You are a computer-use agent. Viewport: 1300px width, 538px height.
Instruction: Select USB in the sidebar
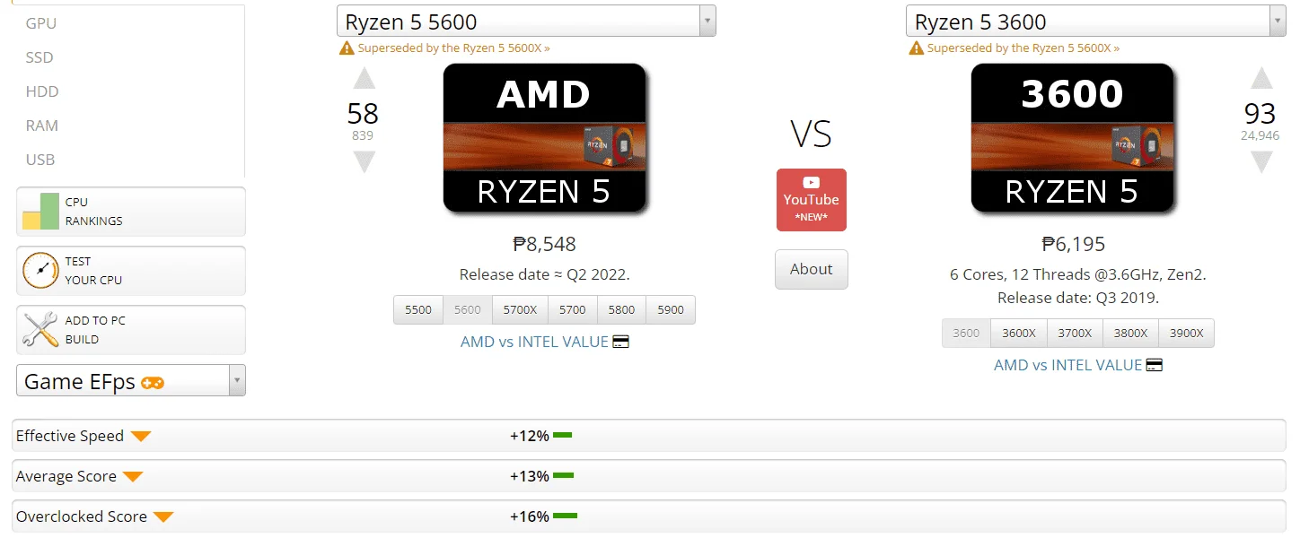coord(40,160)
